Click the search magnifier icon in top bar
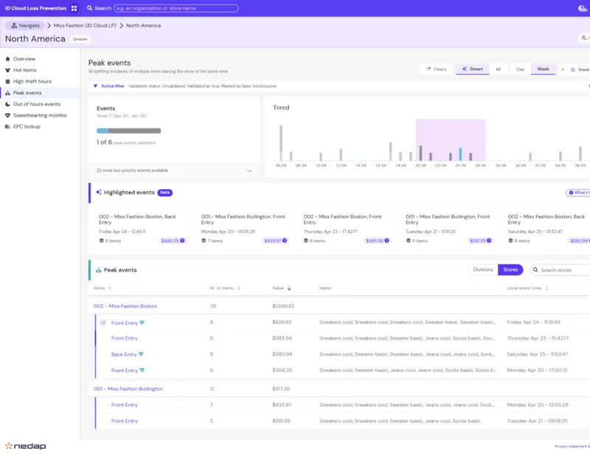 89,8
